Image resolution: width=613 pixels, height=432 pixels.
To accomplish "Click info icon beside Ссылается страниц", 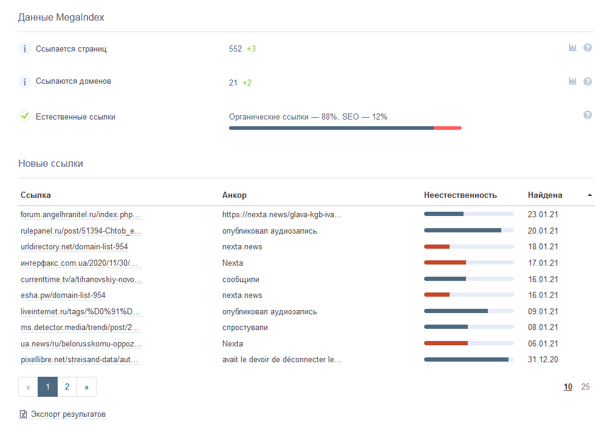I will coord(24,49).
